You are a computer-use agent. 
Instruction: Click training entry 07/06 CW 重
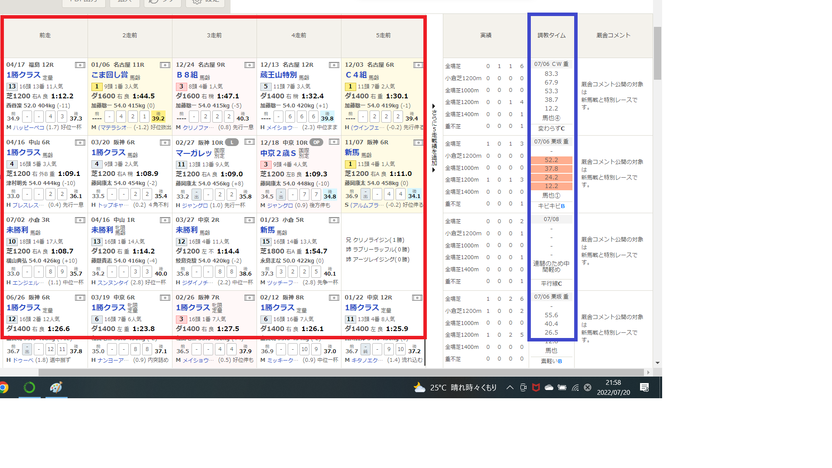[552, 64]
